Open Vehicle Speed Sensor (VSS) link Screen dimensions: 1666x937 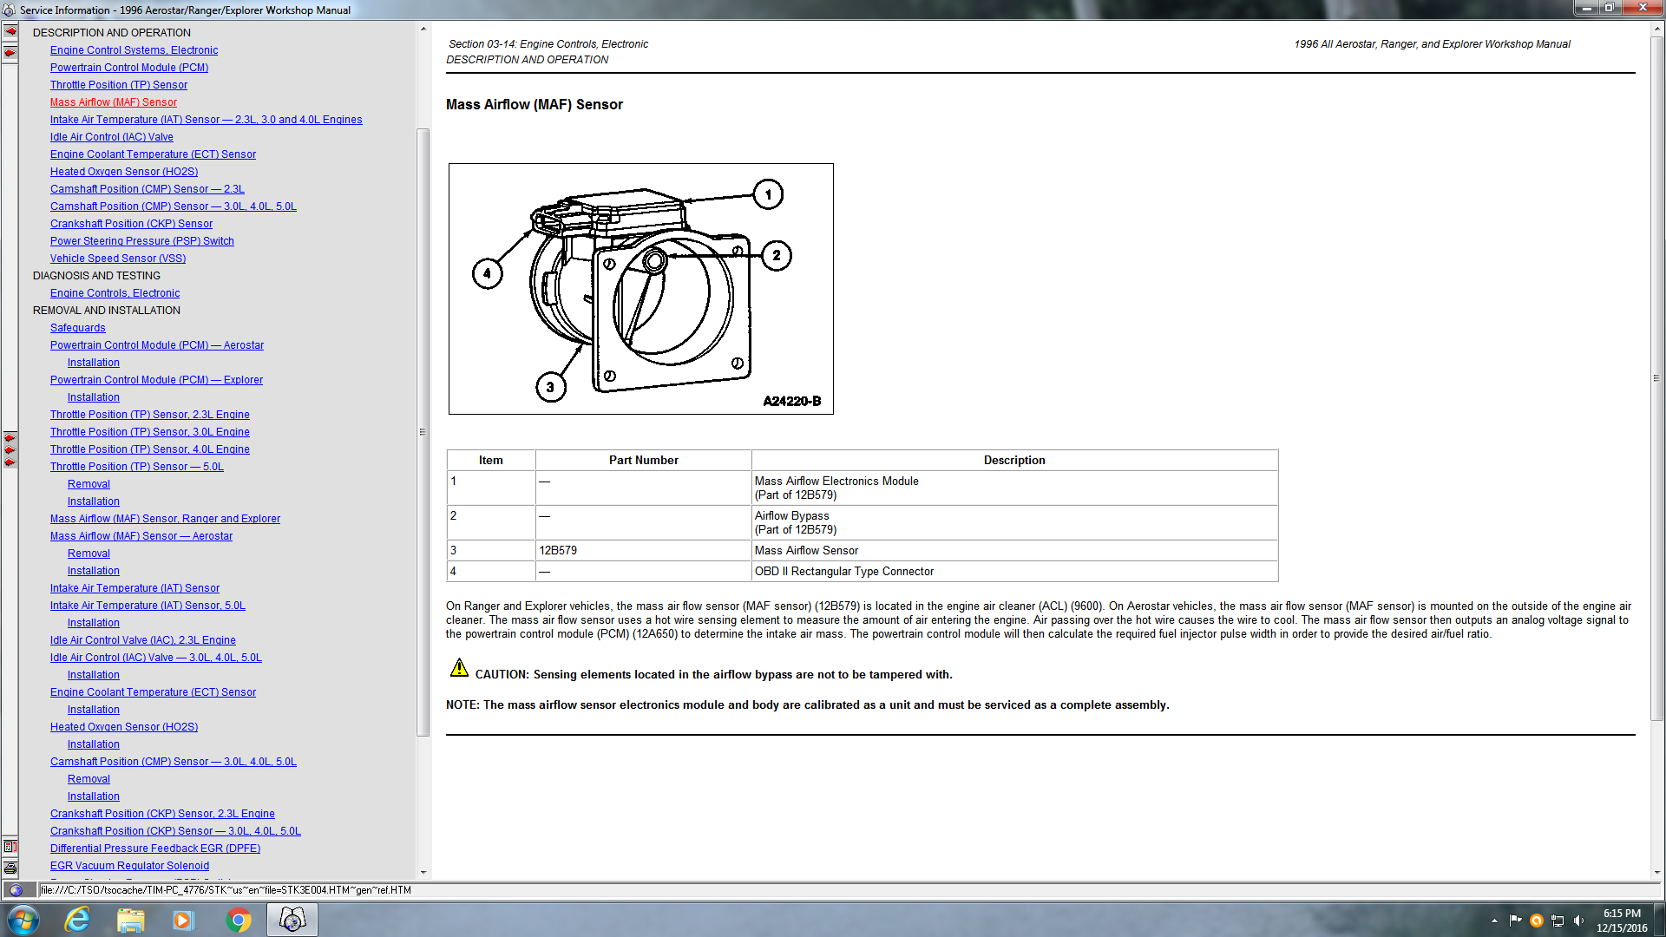coord(118,259)
